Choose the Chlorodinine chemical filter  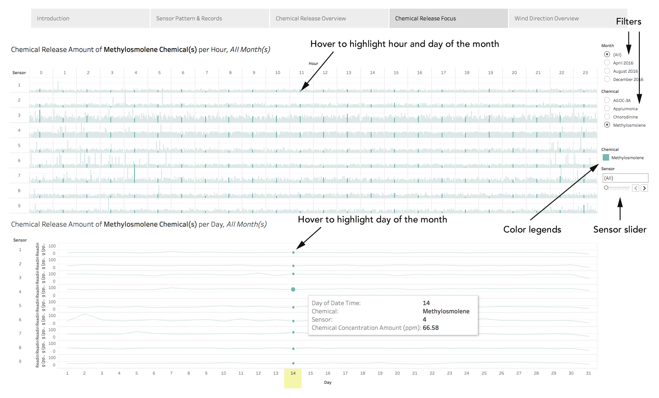[x=607, y=117]
